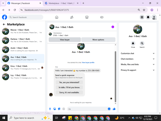Open the Marketplace storefront icon
161x121 pixels.
point(87,17)
